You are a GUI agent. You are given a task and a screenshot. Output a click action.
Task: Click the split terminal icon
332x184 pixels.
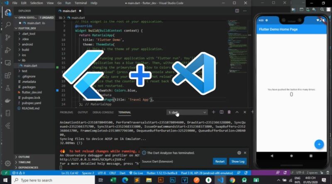[221, 112]
